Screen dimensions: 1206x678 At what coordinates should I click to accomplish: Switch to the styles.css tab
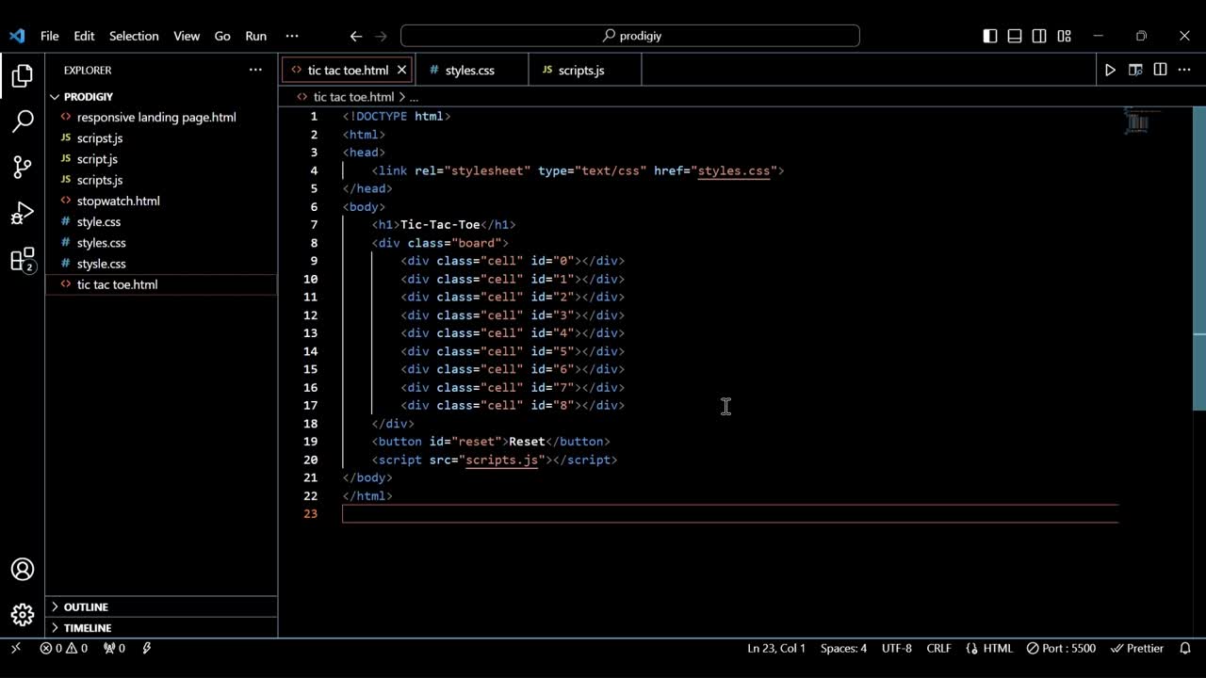point(470,70)
